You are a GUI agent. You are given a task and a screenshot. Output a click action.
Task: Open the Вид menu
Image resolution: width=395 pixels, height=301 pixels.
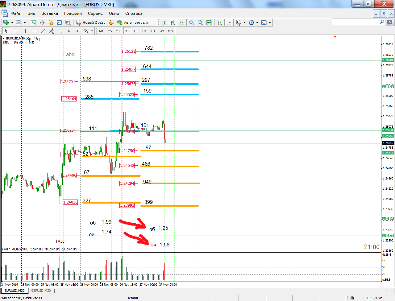coord(31,13)
